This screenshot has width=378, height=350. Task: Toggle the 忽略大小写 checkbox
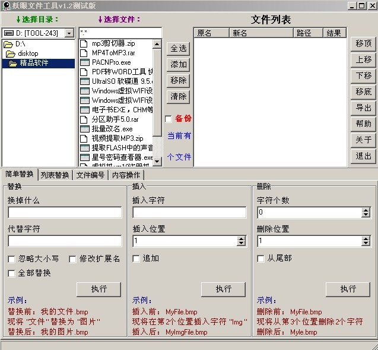tap(12, 259)
